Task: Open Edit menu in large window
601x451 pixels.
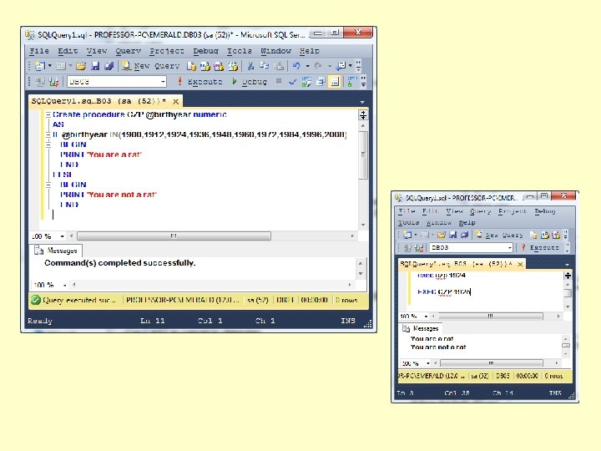Action: pyautogui.click(x=68, y=51)
